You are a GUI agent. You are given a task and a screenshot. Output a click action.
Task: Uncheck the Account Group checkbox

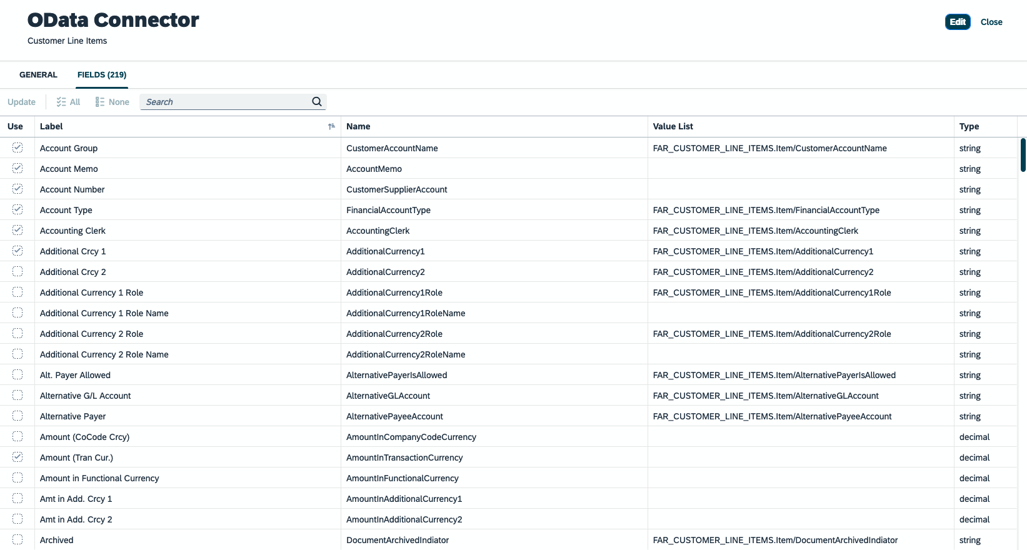(18, 147)
